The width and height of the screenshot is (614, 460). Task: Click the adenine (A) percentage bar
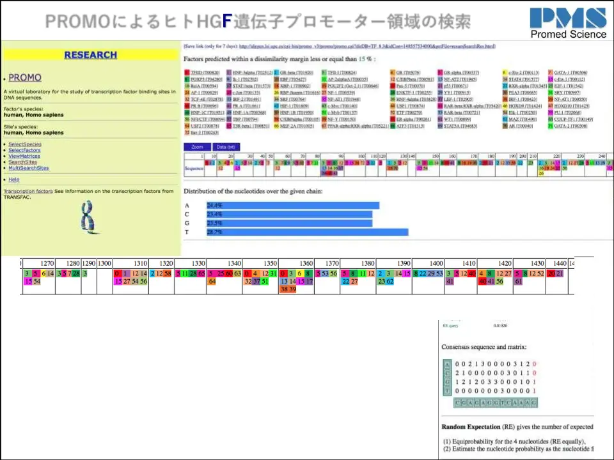coord(292,205)
